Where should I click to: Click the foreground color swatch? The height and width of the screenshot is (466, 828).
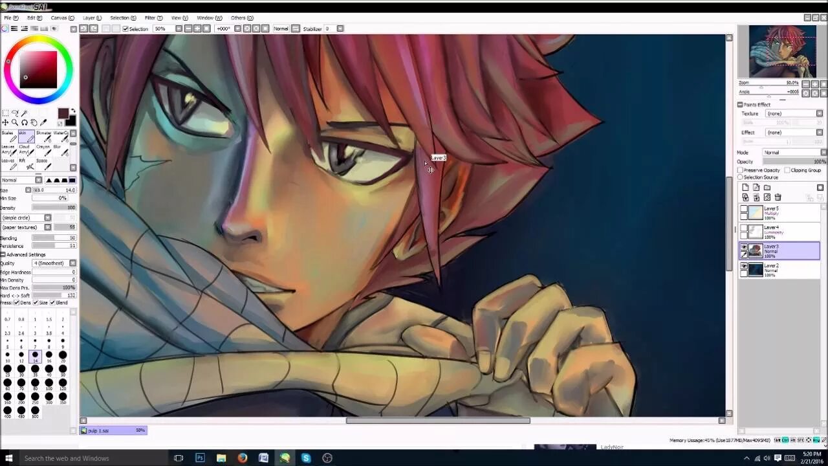63,115
